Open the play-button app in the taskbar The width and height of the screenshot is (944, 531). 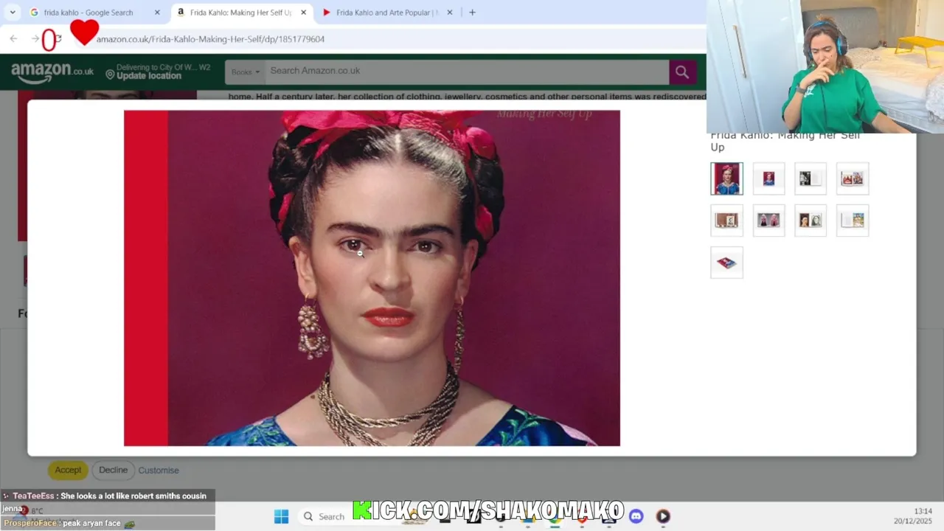pyautogui.click(x=663, y=516)
